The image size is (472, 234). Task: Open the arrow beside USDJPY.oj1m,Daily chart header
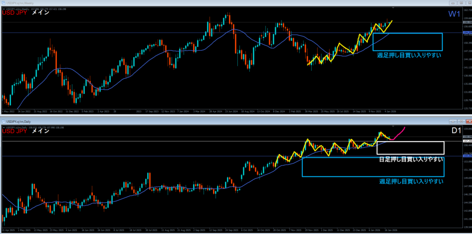point(4,127)
